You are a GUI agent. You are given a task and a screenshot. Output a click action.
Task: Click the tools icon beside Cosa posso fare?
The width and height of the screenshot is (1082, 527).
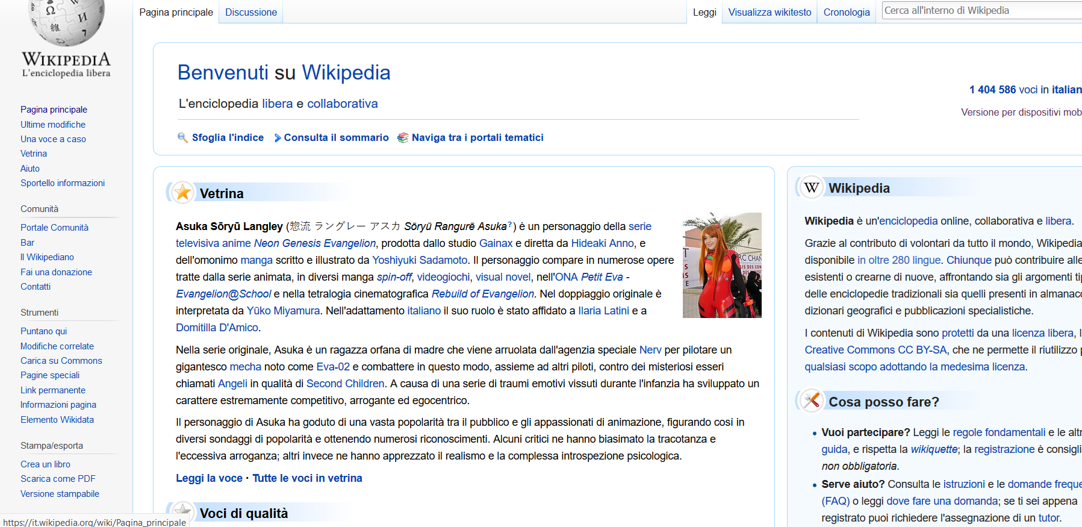(811, 401)
